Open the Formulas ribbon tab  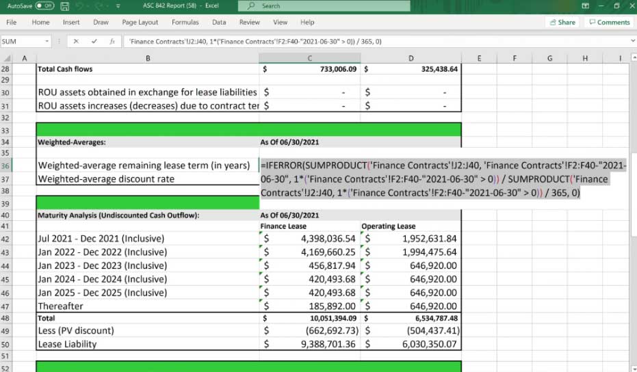(x=185, y=22)
